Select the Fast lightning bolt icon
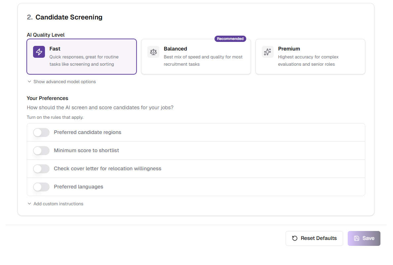Viewport: 393px width, 265px height. coord(39,52)
